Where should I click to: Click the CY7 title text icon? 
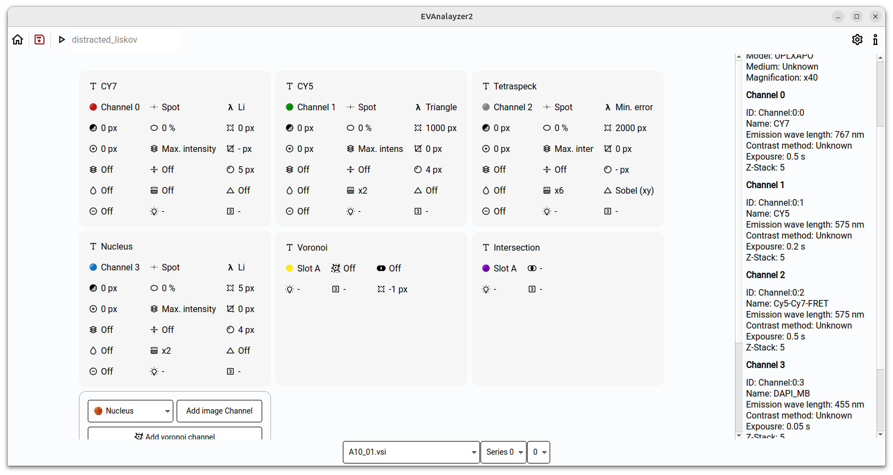pos(93,86)
